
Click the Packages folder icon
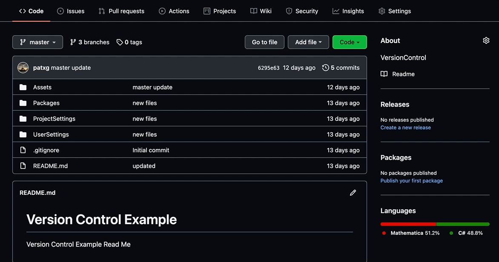[x=23, y=103]
